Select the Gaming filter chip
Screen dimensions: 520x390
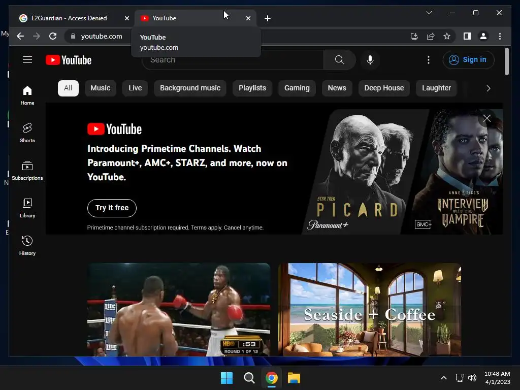pos(297,88)
